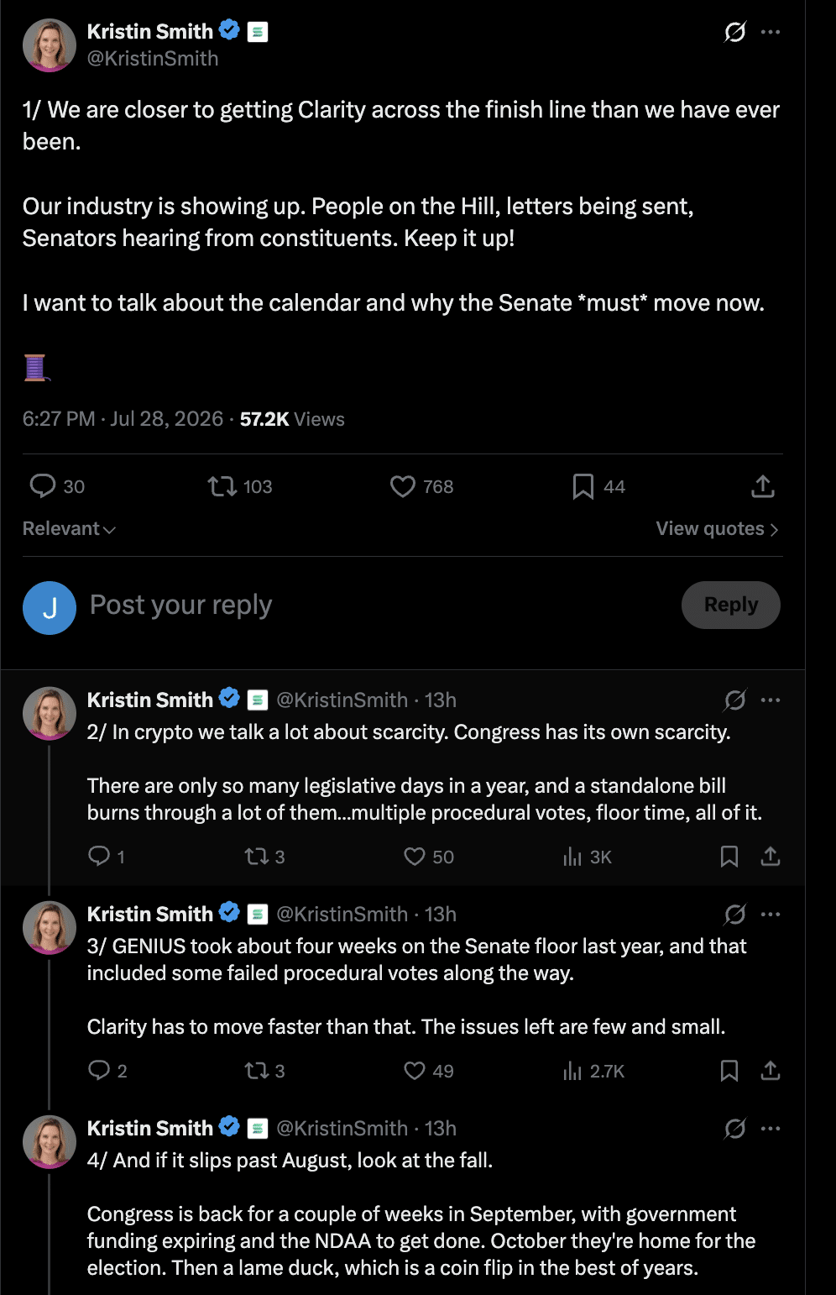Repost the main post showing 103 reposts

pos(222,486)
